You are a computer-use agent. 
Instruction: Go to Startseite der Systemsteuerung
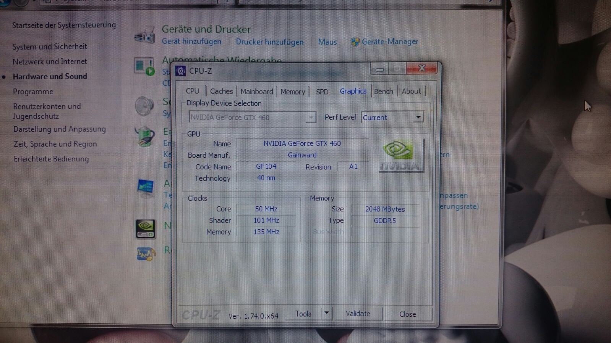64,25
